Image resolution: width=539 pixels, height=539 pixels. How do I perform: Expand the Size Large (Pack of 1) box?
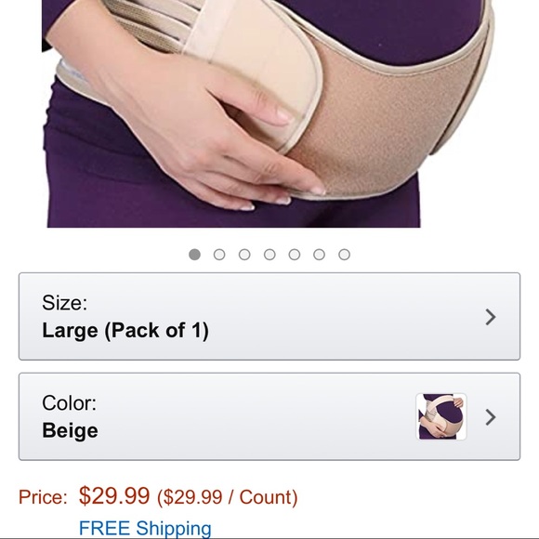(x=269, y=316)
